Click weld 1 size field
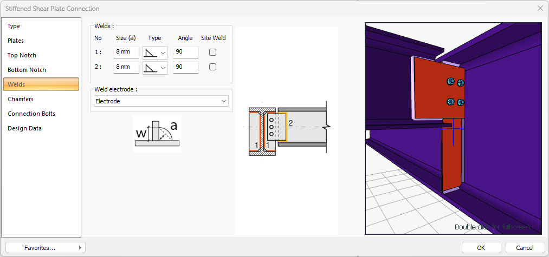549x257 pixels. [x=126, y=52]
